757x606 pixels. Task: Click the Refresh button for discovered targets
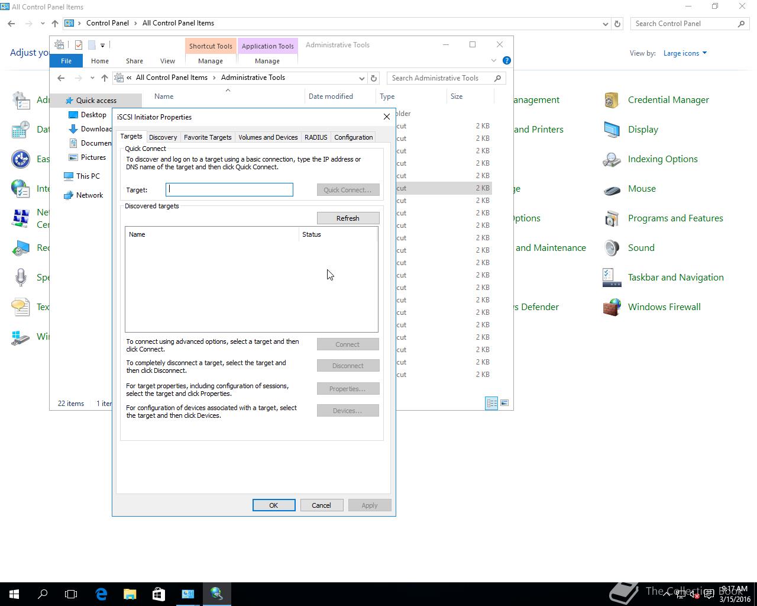[348, 218]
